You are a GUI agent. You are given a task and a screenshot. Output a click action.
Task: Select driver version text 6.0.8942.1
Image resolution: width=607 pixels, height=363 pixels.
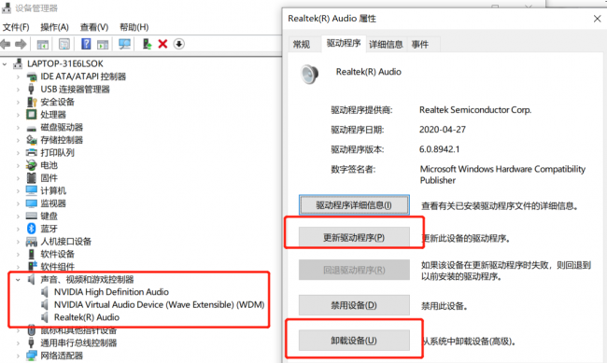pos(440,149)
